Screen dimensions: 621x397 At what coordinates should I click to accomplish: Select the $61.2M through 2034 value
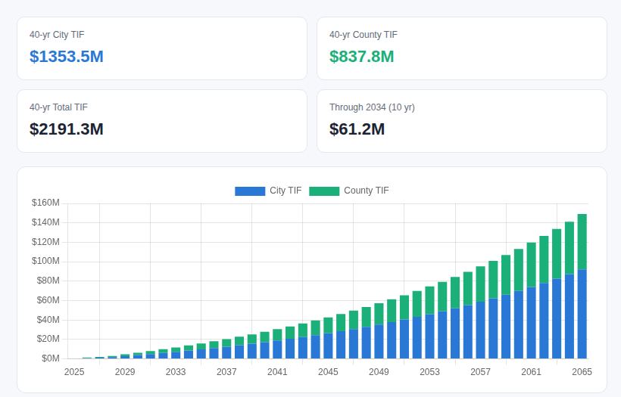pos(357,129)
